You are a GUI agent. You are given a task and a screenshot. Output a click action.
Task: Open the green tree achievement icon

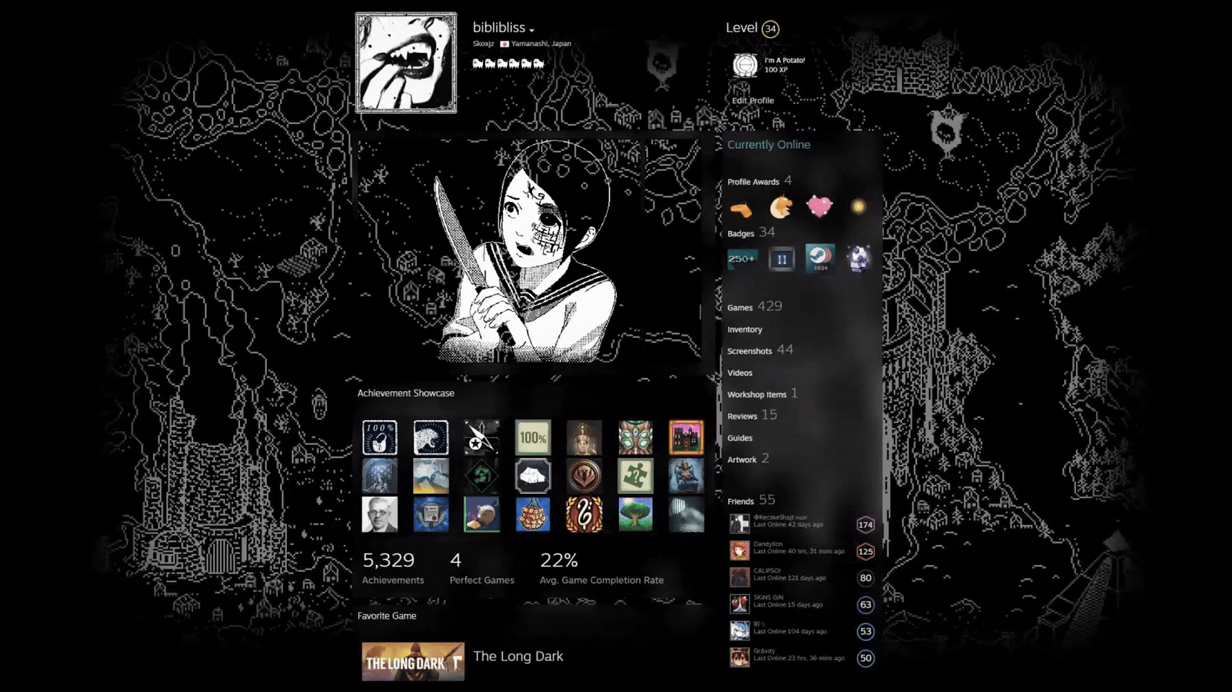(x=635, y=514)
